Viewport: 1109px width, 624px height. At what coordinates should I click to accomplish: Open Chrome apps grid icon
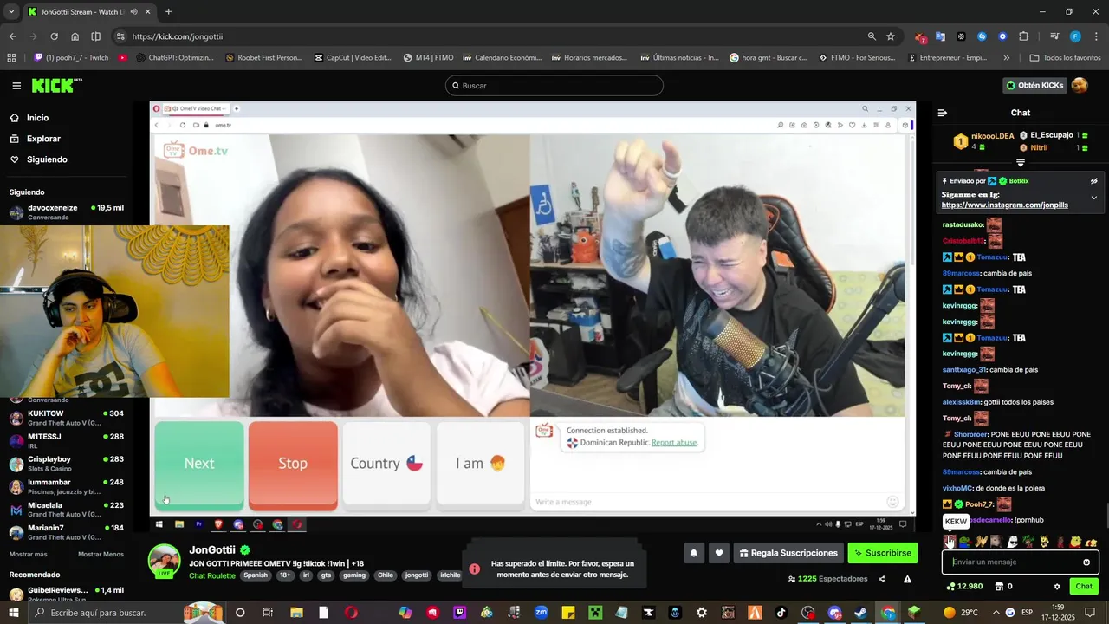(11, 58)
